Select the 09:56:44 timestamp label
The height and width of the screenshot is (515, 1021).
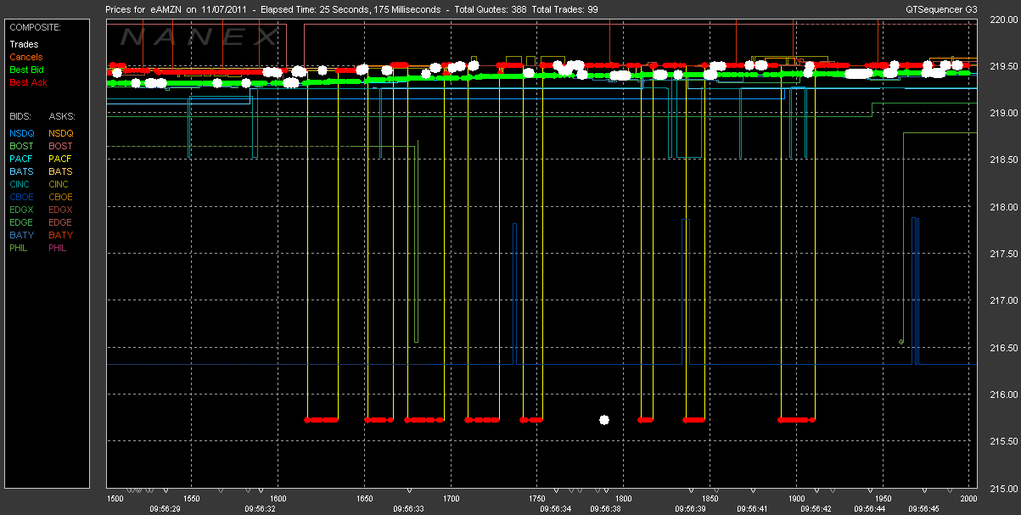pyautogui.click(x=870, y=509)
